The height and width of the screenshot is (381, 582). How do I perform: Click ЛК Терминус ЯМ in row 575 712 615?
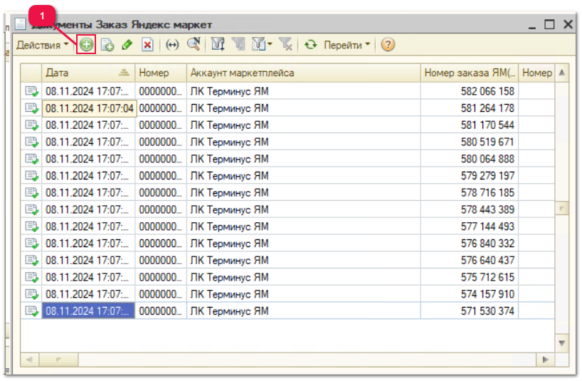coord(229,277)
